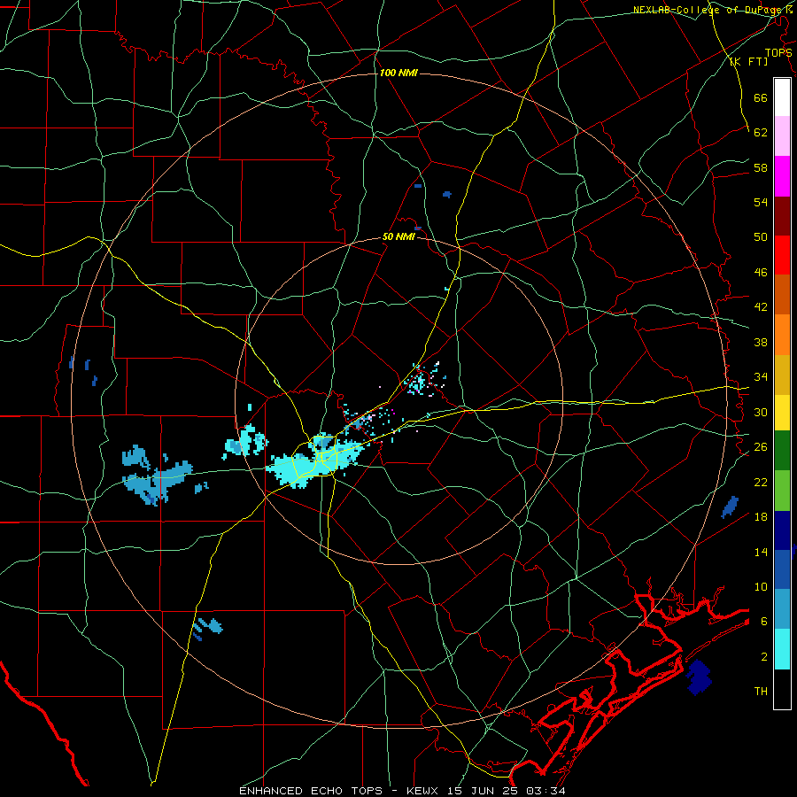Image resolution: width=797 pixels, height=797 pixels.
Task: Click the '22' legend value
Action: pyautogui.click(x=761, y=482)
